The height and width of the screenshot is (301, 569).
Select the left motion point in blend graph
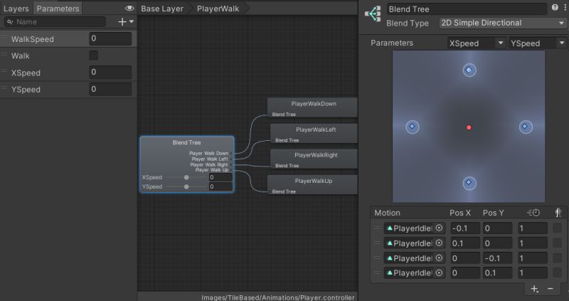point(413,127)
